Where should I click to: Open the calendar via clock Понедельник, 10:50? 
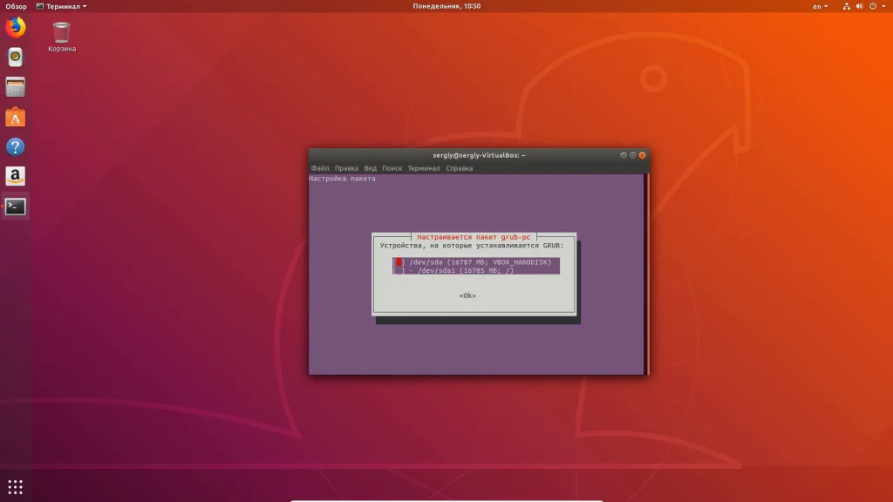click(446, 6)
